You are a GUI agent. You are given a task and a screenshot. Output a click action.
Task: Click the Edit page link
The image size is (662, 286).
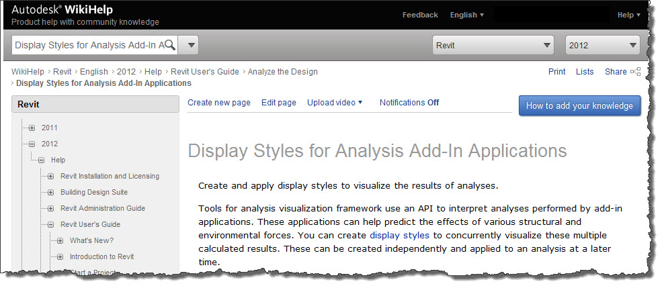(278, 103)
